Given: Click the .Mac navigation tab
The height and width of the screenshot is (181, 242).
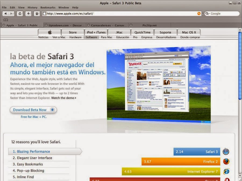Looking at the screenshot, I should click(x=119, y=32).
